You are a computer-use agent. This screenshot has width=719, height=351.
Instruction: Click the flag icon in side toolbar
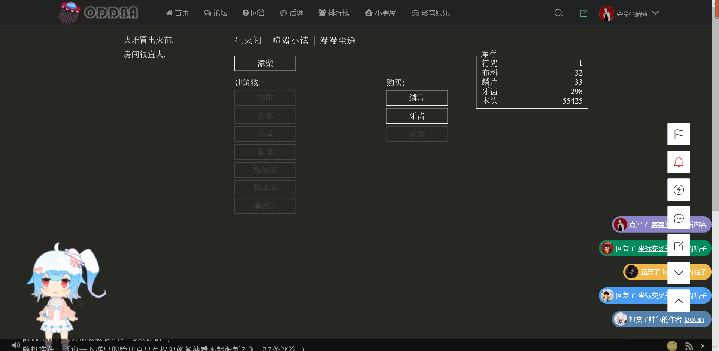[679, 134]
